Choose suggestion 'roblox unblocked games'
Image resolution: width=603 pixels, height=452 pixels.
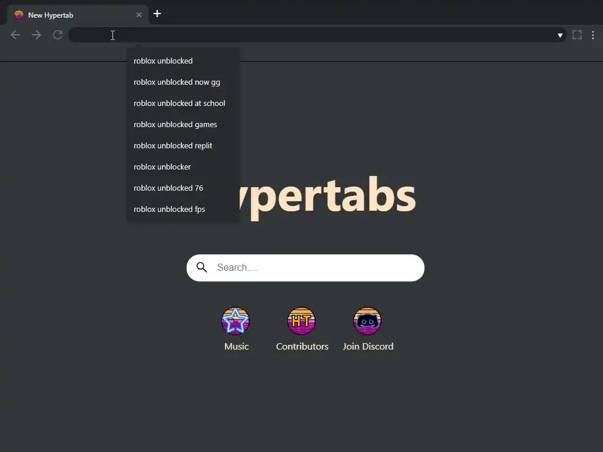183,124
